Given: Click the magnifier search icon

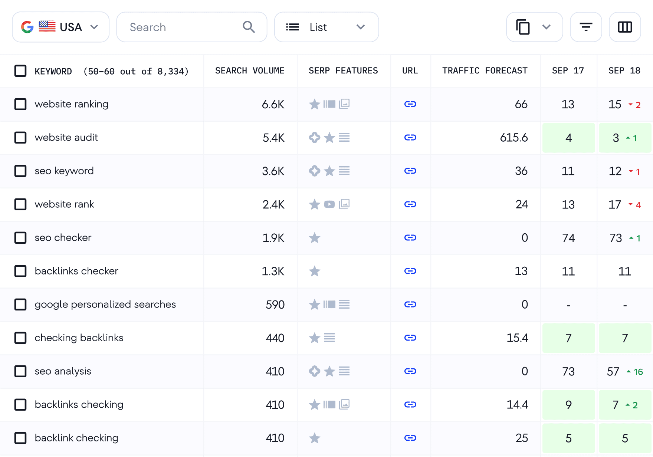Looking at the screenshot, I should tap(249, 27).
